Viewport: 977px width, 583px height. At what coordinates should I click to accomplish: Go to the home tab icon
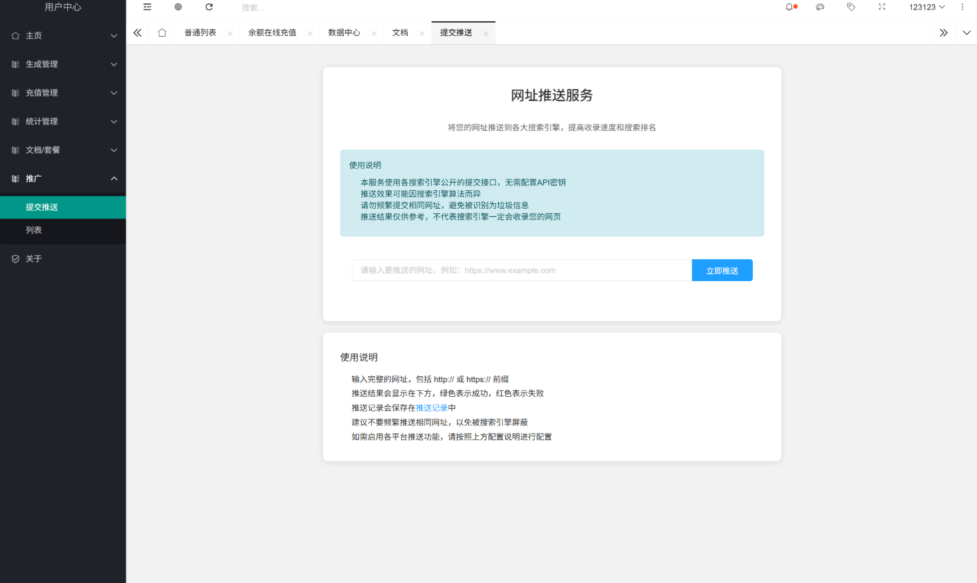coord(162,33)
